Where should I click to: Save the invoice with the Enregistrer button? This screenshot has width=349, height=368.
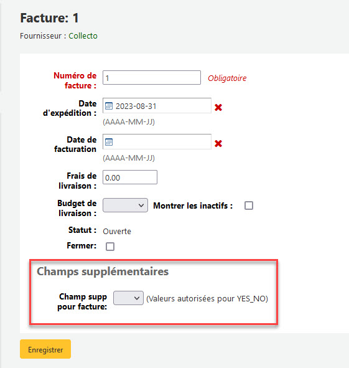[45, 349]
